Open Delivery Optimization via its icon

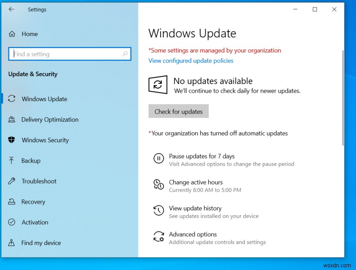[x=11, y=119]
